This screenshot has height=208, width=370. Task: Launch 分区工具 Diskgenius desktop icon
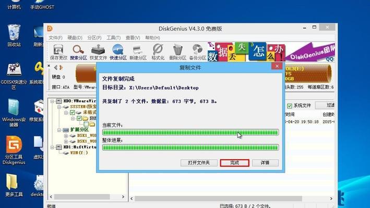tap(14, 150)
